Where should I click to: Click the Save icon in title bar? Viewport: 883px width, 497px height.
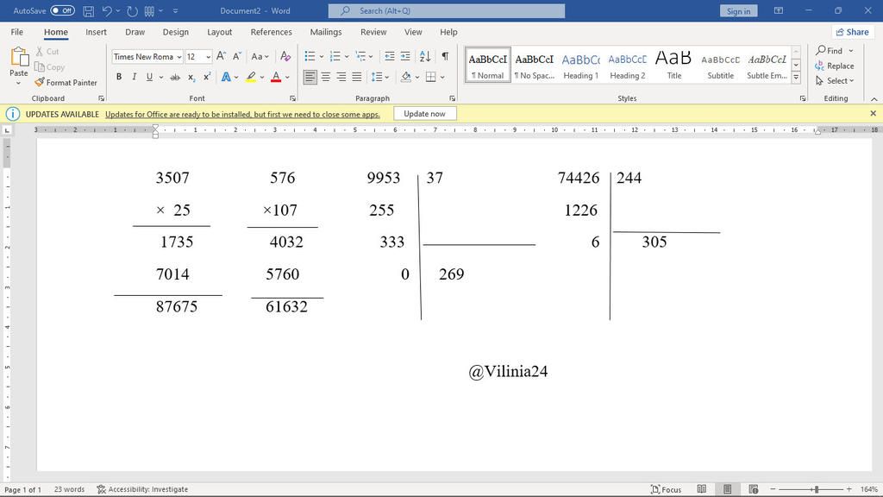click(x=89, y=10)
